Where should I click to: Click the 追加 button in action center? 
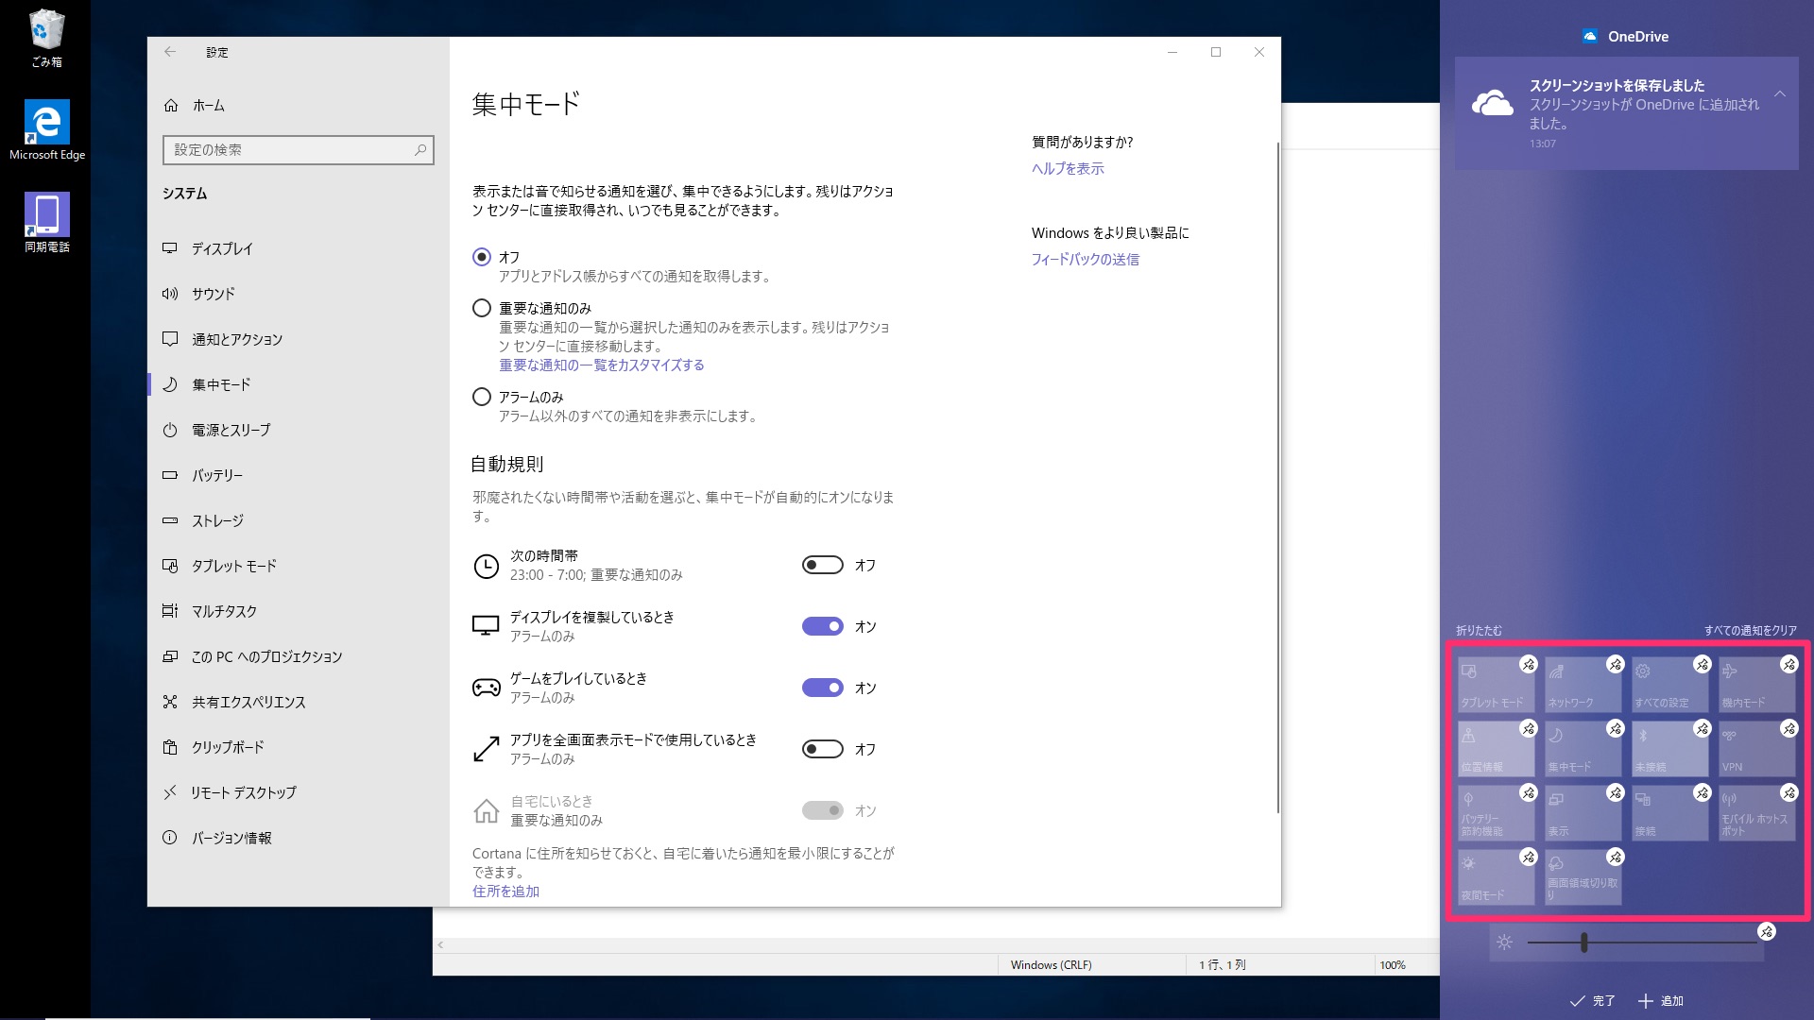point(1661,1000)
